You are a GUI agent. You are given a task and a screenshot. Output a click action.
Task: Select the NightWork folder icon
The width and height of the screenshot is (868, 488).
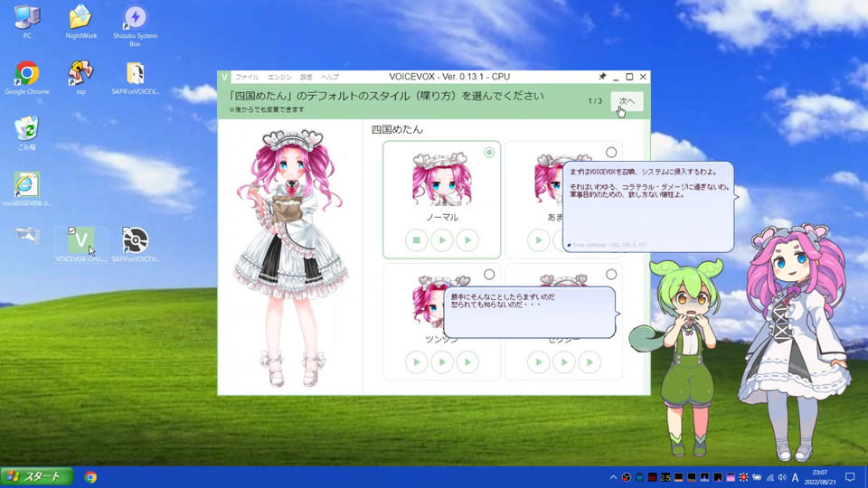click(80, 22)
